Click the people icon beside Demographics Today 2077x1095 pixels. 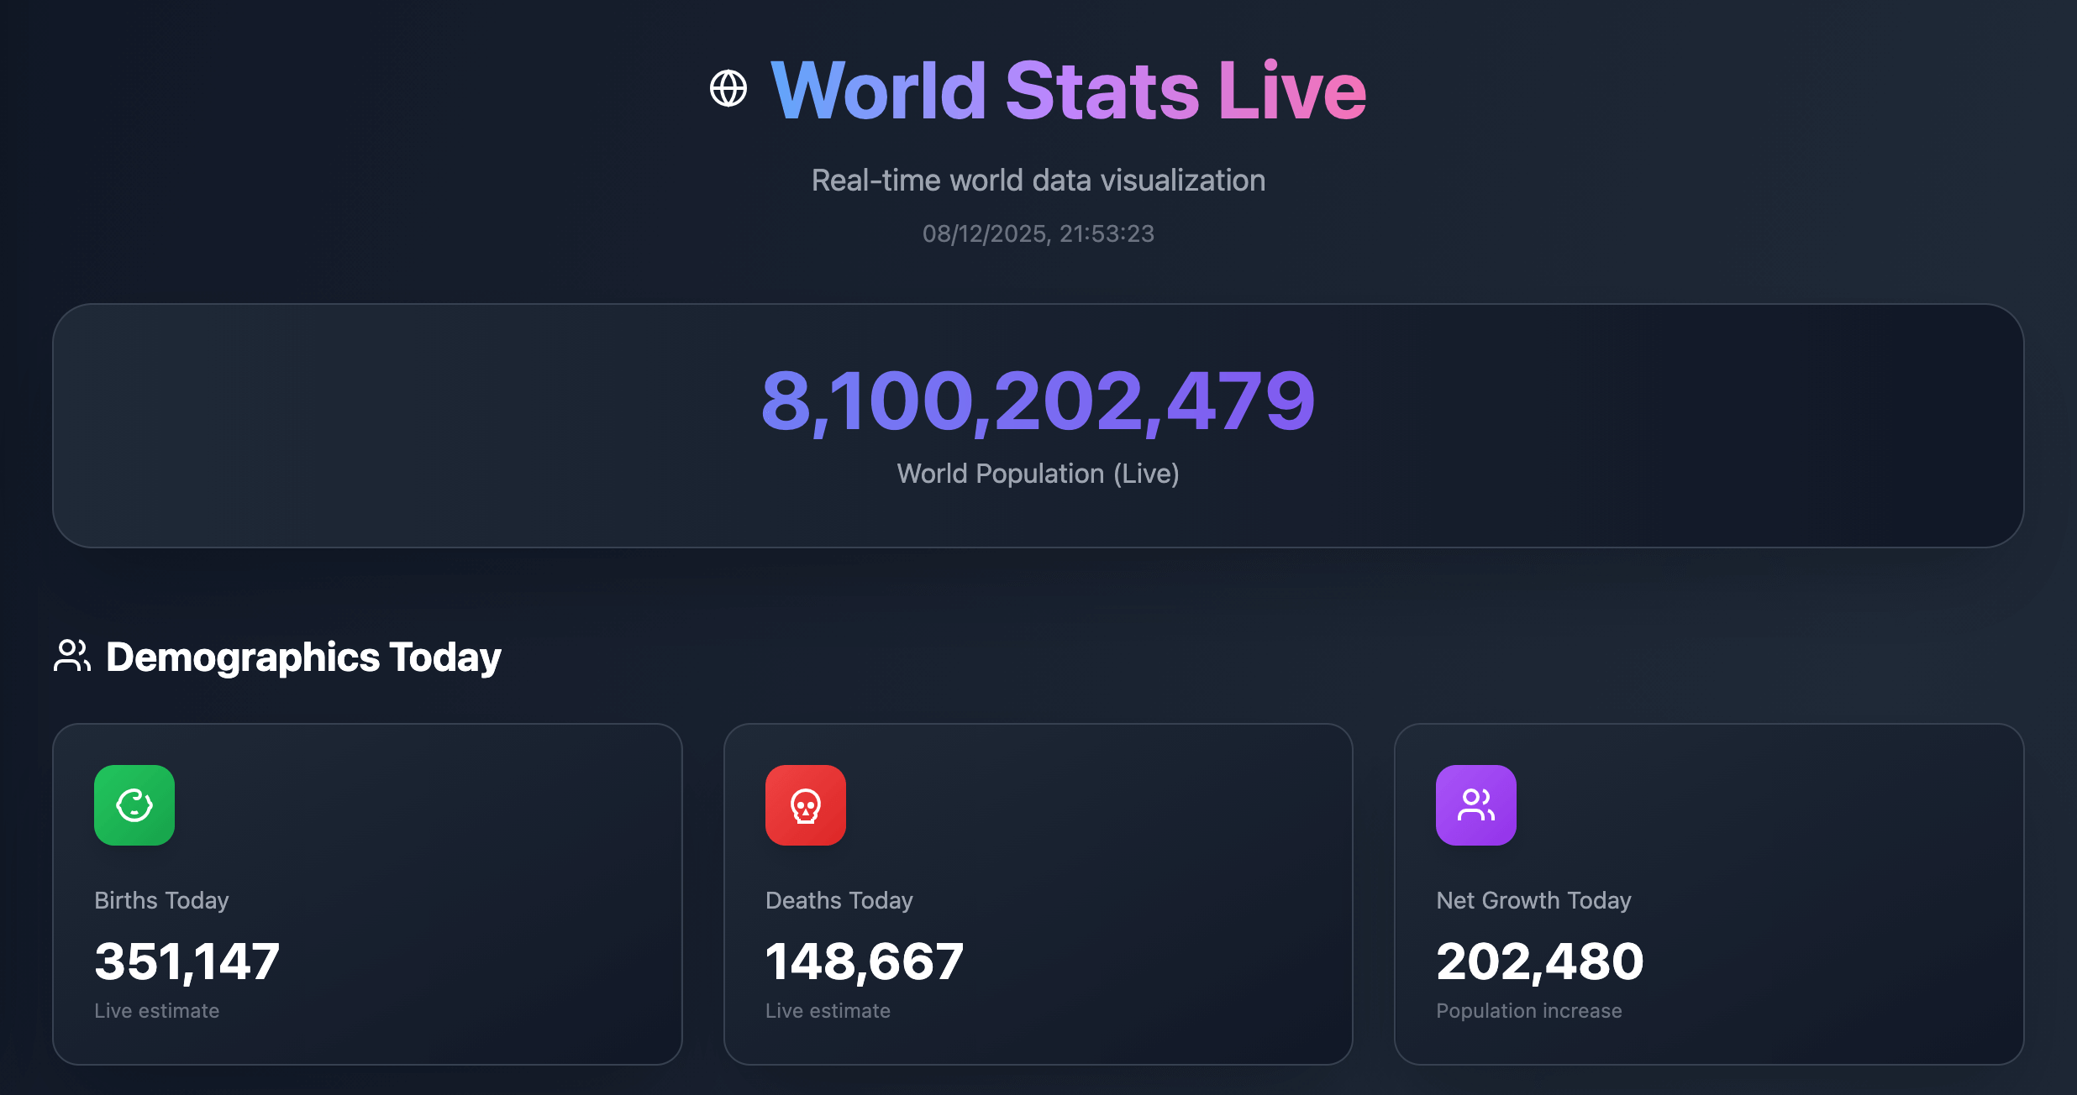(72, 656)
